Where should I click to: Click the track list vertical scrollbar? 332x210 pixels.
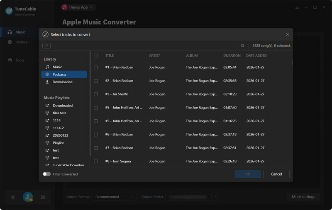click(x=292, y=63)
